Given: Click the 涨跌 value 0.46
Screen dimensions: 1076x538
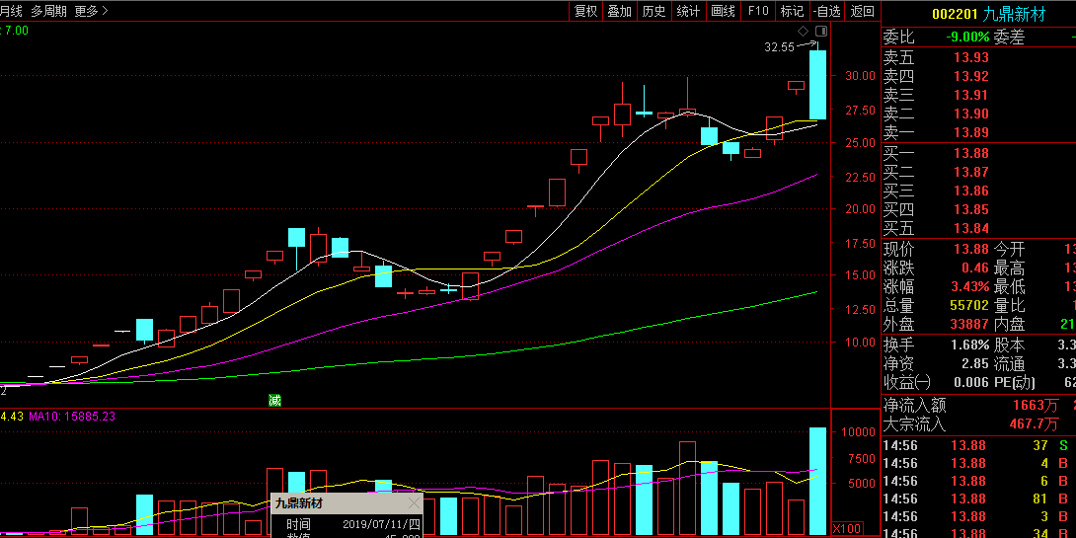Looking at the screenshot, I should [976, 269].
